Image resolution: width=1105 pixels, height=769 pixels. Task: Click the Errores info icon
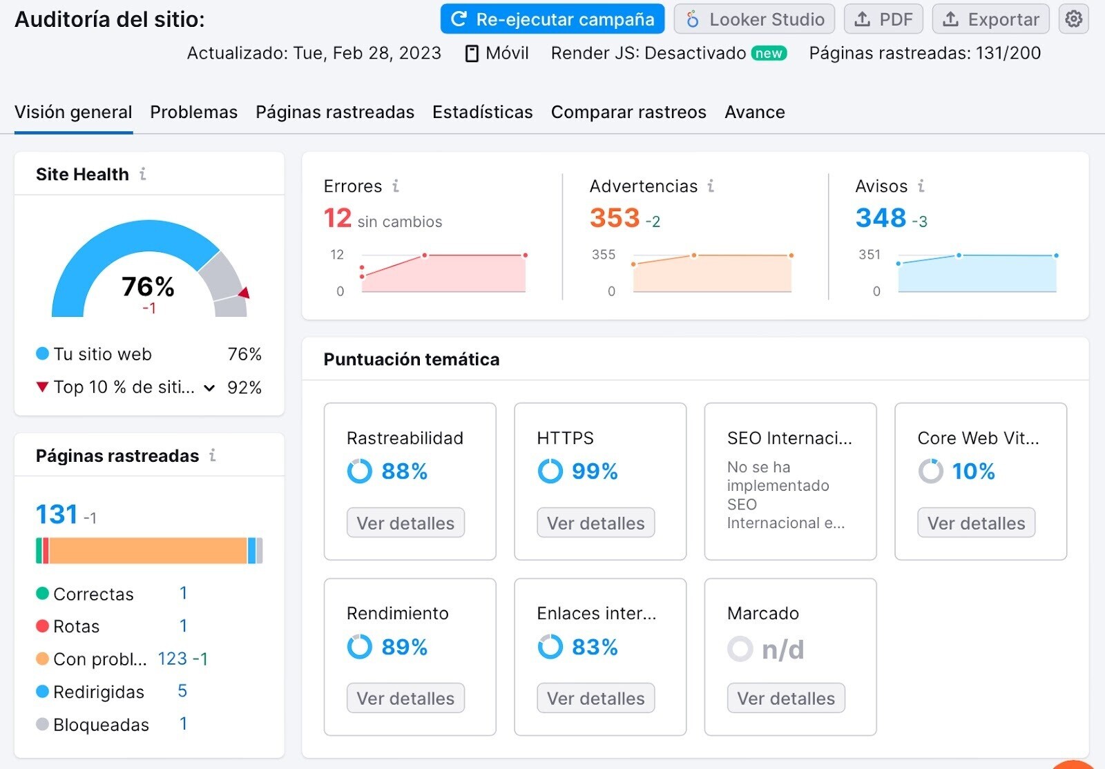(x=394, y=186)
